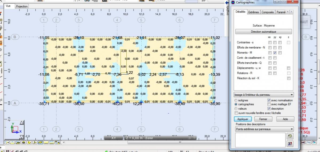This screenshot has width=320, height=152.
Task: Select the cartographies radio button
Action: tap(236, 105)
